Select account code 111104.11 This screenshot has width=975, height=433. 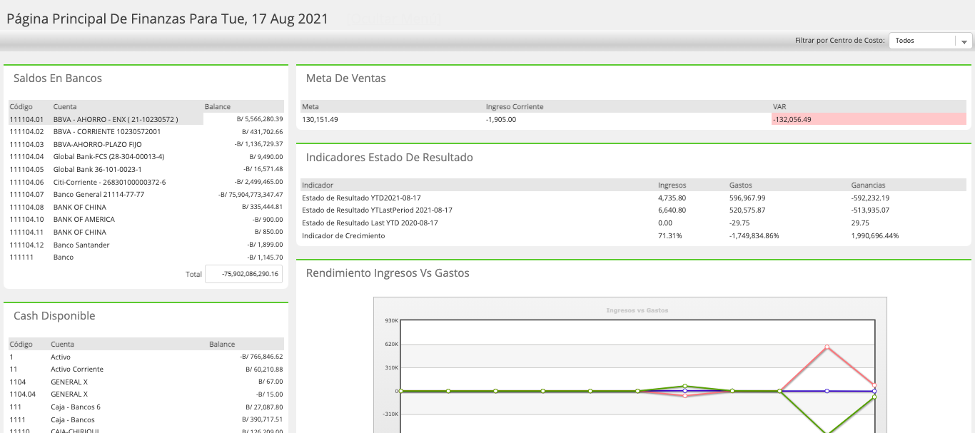point(27,233)
